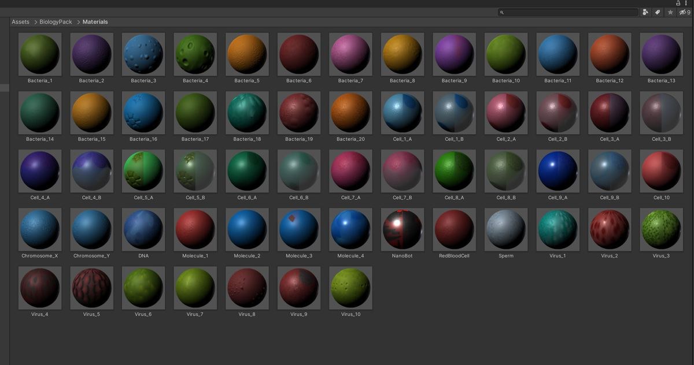This screenshot has width=694, height=365.
Task: Toggle hidden packages visibility eye icon
Action: pos(684,12)
